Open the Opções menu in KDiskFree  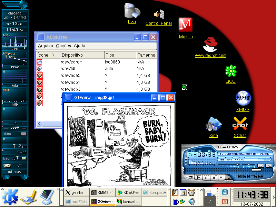(x=63, y=46)
